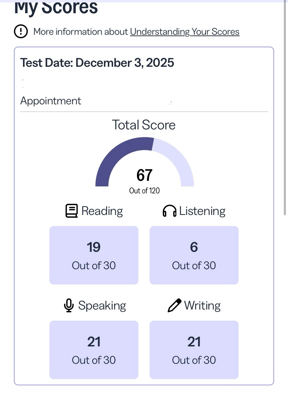Select the Reading score card showing 19
The height and width of the screenshot is (393, 288).
click(x=94, y=255)
